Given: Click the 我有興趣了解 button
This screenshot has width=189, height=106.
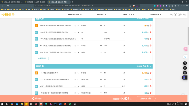Looking at the screenshot, I should [x=146, y=99].
